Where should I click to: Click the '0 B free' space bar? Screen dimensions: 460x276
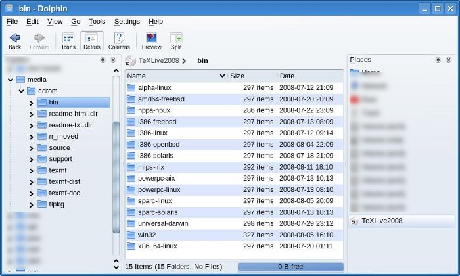pos(290,267)
